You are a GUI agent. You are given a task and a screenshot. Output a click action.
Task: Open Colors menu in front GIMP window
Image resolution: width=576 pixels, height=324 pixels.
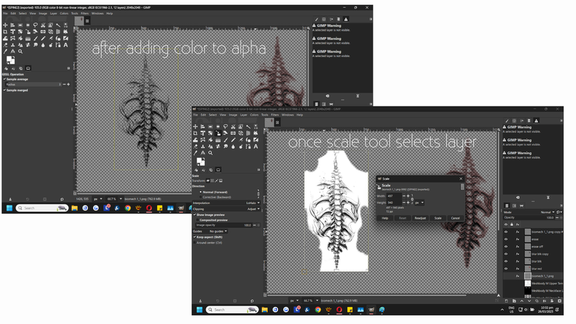[254, 114]
